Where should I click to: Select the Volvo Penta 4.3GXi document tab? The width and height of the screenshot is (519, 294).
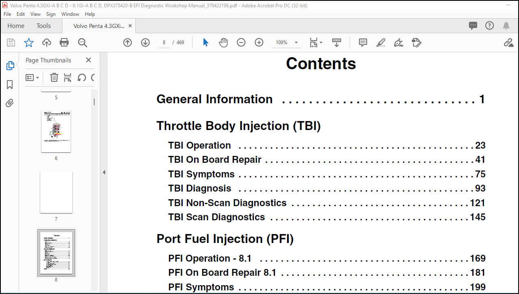click(99, 26)
